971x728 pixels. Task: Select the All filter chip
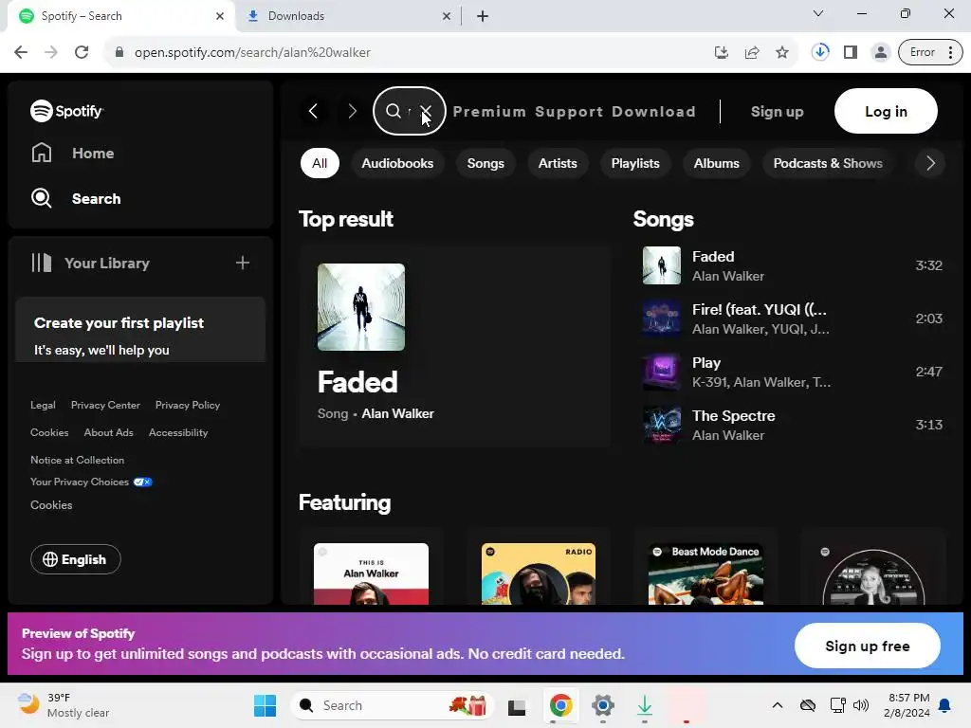(320, 163)
